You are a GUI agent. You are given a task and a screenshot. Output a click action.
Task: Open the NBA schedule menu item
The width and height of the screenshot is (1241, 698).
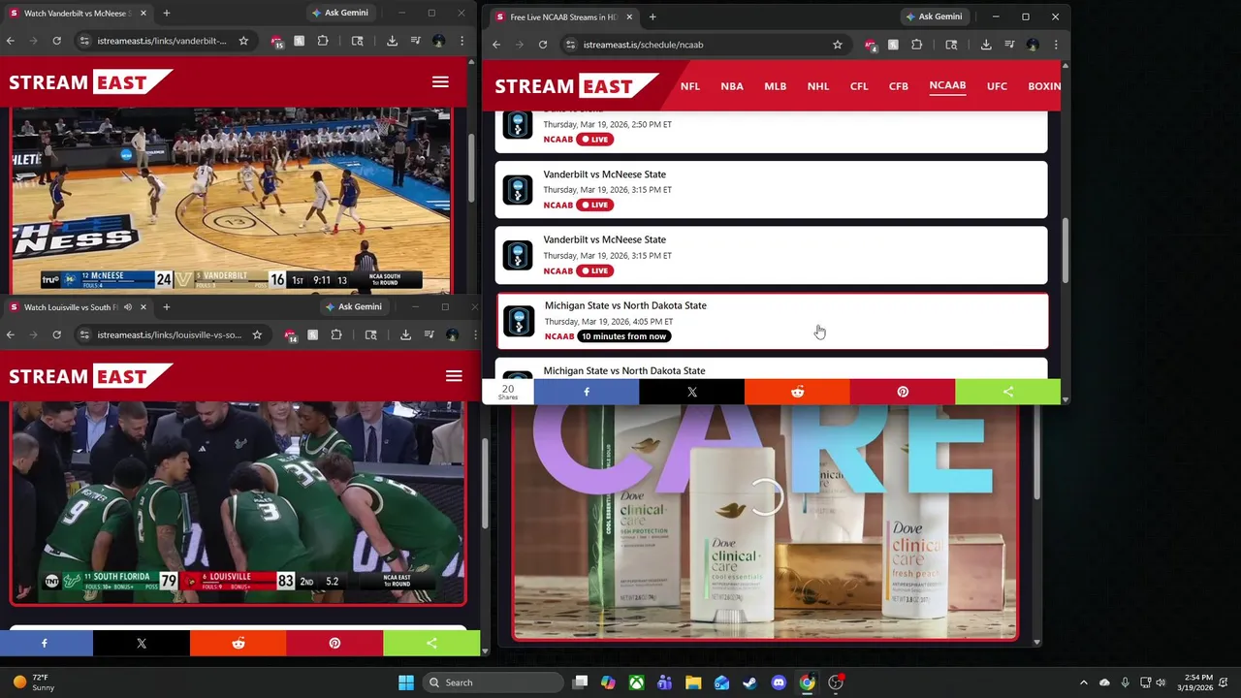coord(732,86)
